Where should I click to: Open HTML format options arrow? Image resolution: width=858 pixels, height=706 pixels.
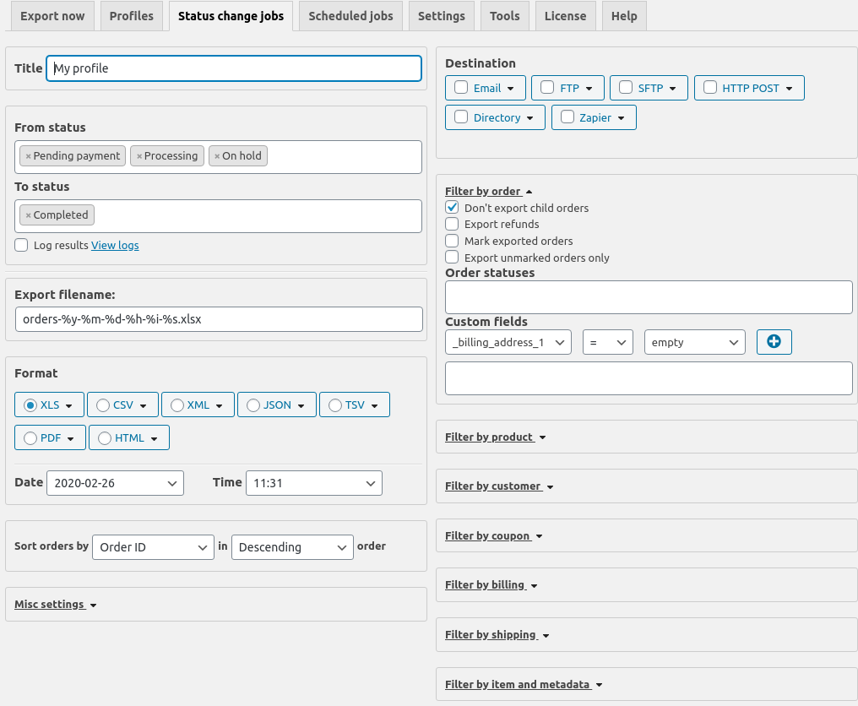(155, 439)
